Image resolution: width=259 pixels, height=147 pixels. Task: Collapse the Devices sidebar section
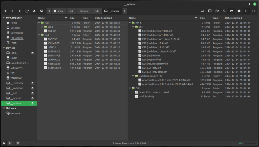tap(4, 48)
